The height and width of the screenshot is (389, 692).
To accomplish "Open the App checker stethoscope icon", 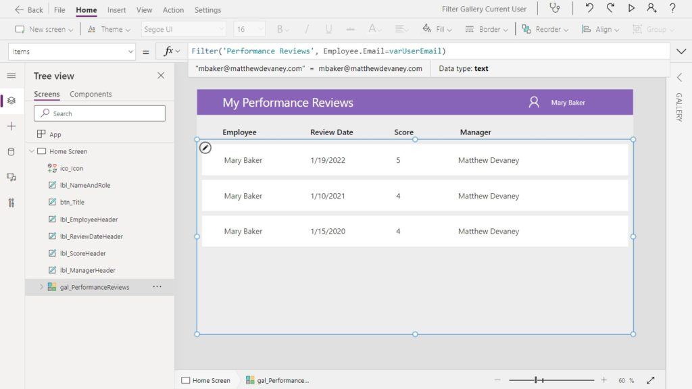I will click(x=554, y=8).
